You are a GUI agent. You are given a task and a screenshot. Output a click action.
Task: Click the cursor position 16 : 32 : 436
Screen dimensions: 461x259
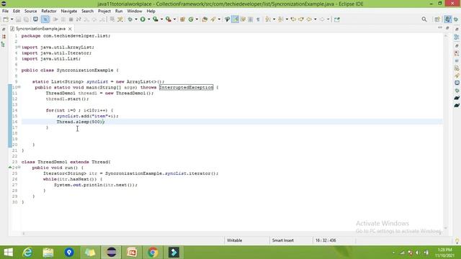tap(326, 240)
